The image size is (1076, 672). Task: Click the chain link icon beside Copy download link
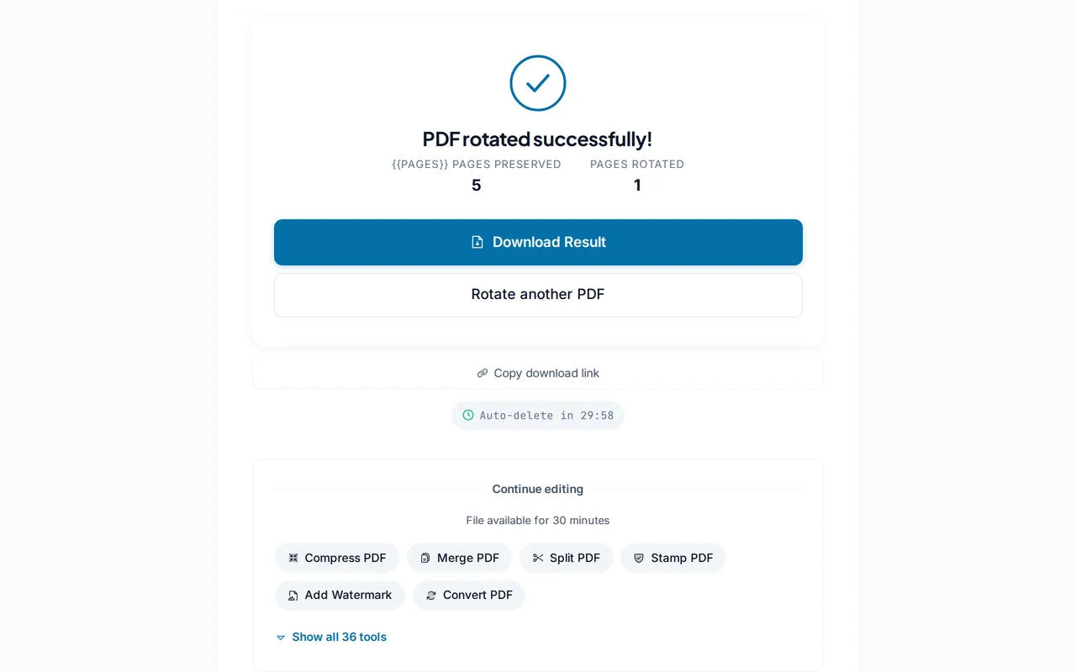(482, 372)
